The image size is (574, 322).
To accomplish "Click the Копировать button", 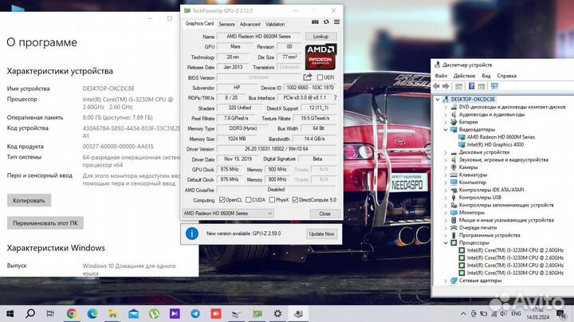I will tap(29, 201).
